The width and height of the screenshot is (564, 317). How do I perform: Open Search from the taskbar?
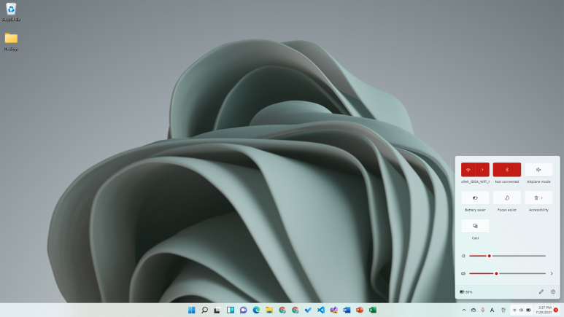tap(204, 310)
